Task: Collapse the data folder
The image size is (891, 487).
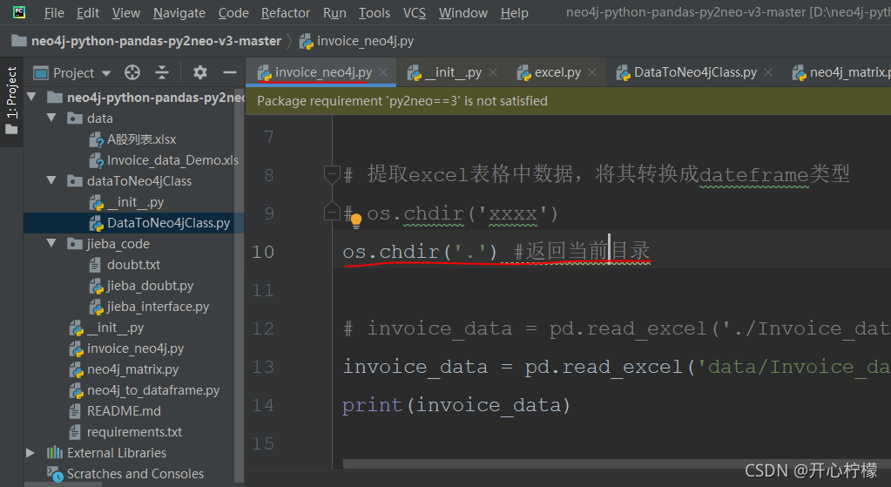Action: pyautogui.click(x=51, y=118)
